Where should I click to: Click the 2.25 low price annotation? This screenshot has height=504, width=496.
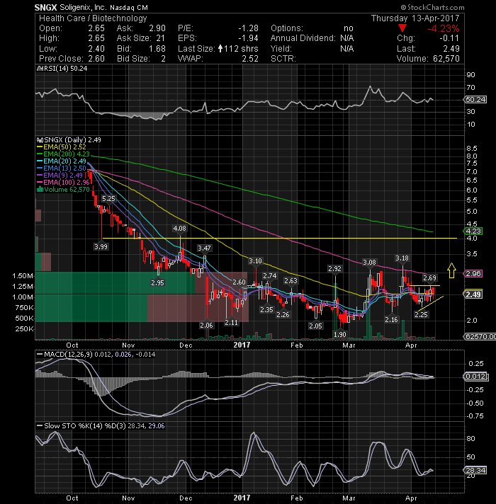(421, 314)
